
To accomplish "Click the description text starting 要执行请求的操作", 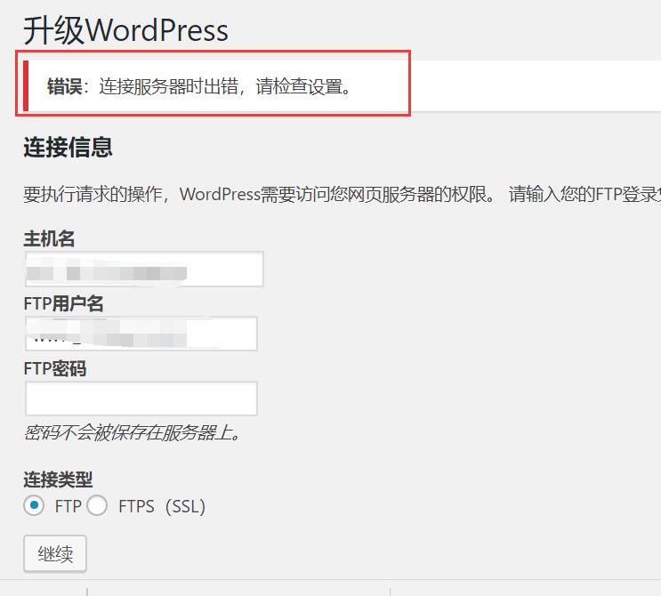I will click(342, 194).
